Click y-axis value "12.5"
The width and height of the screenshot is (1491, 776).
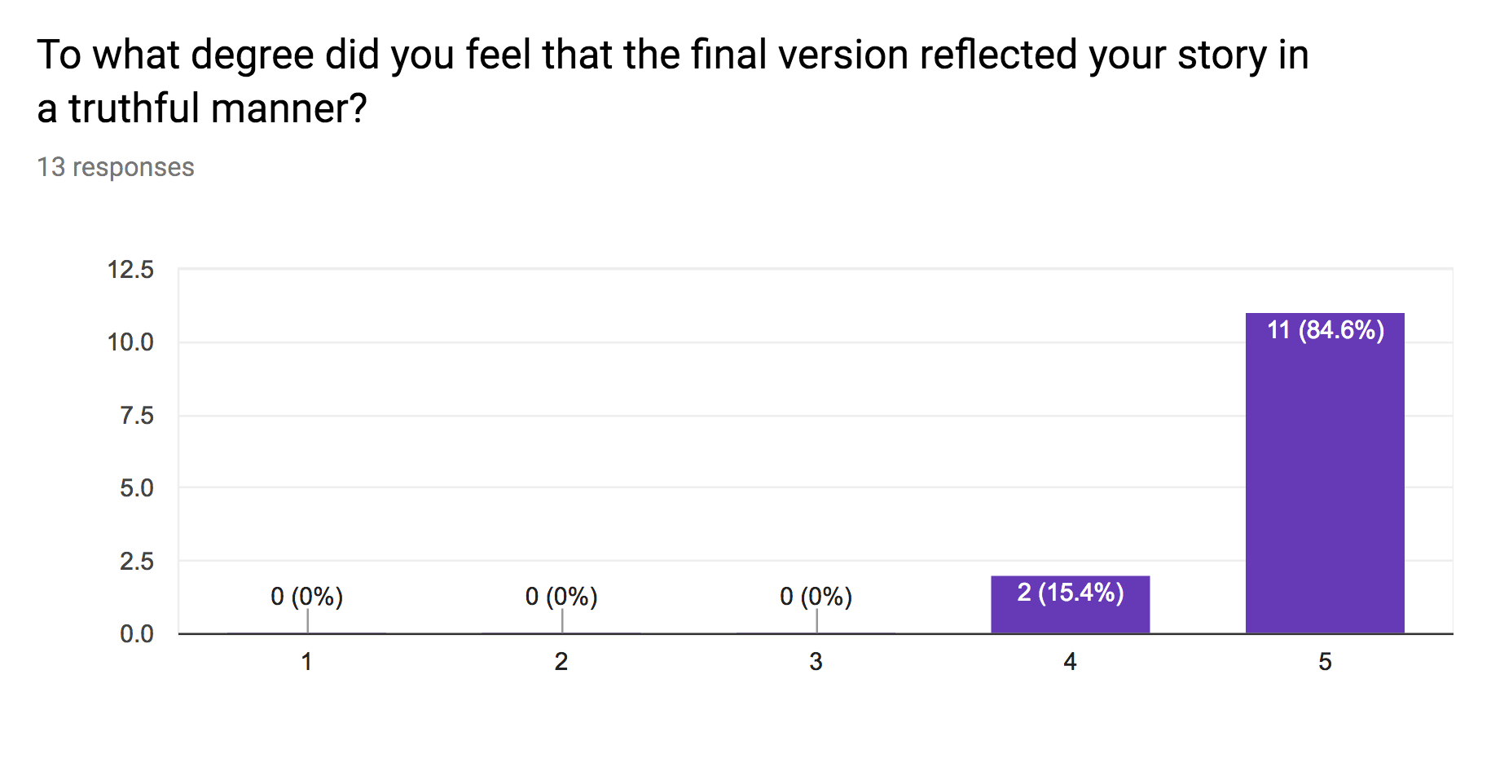[x=130, y=270]
